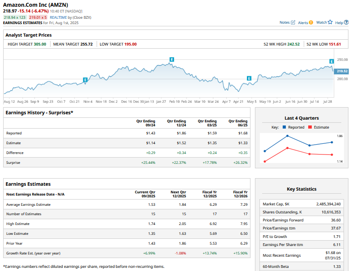The width and height of the screenshot is (352, 271).
Task: Click the Watch star icon
Action: pyautogui.click(x=330, y=22)
